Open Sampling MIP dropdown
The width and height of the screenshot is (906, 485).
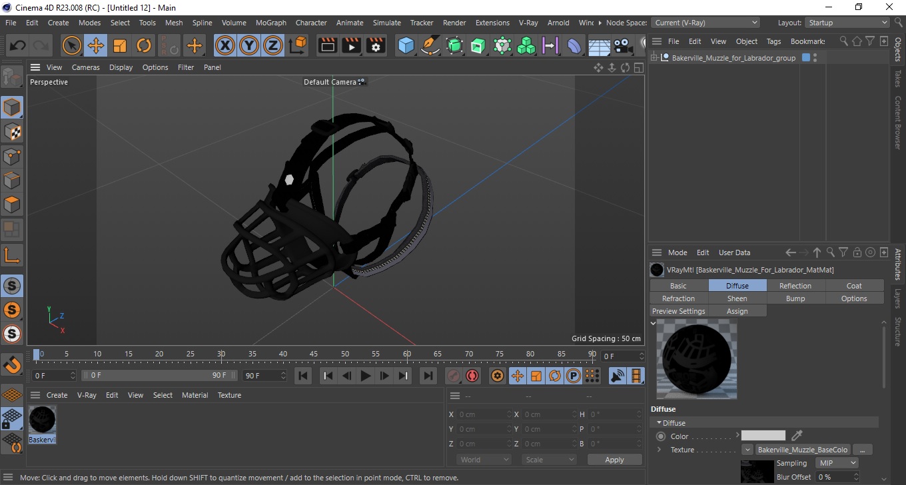coord(838,463)
